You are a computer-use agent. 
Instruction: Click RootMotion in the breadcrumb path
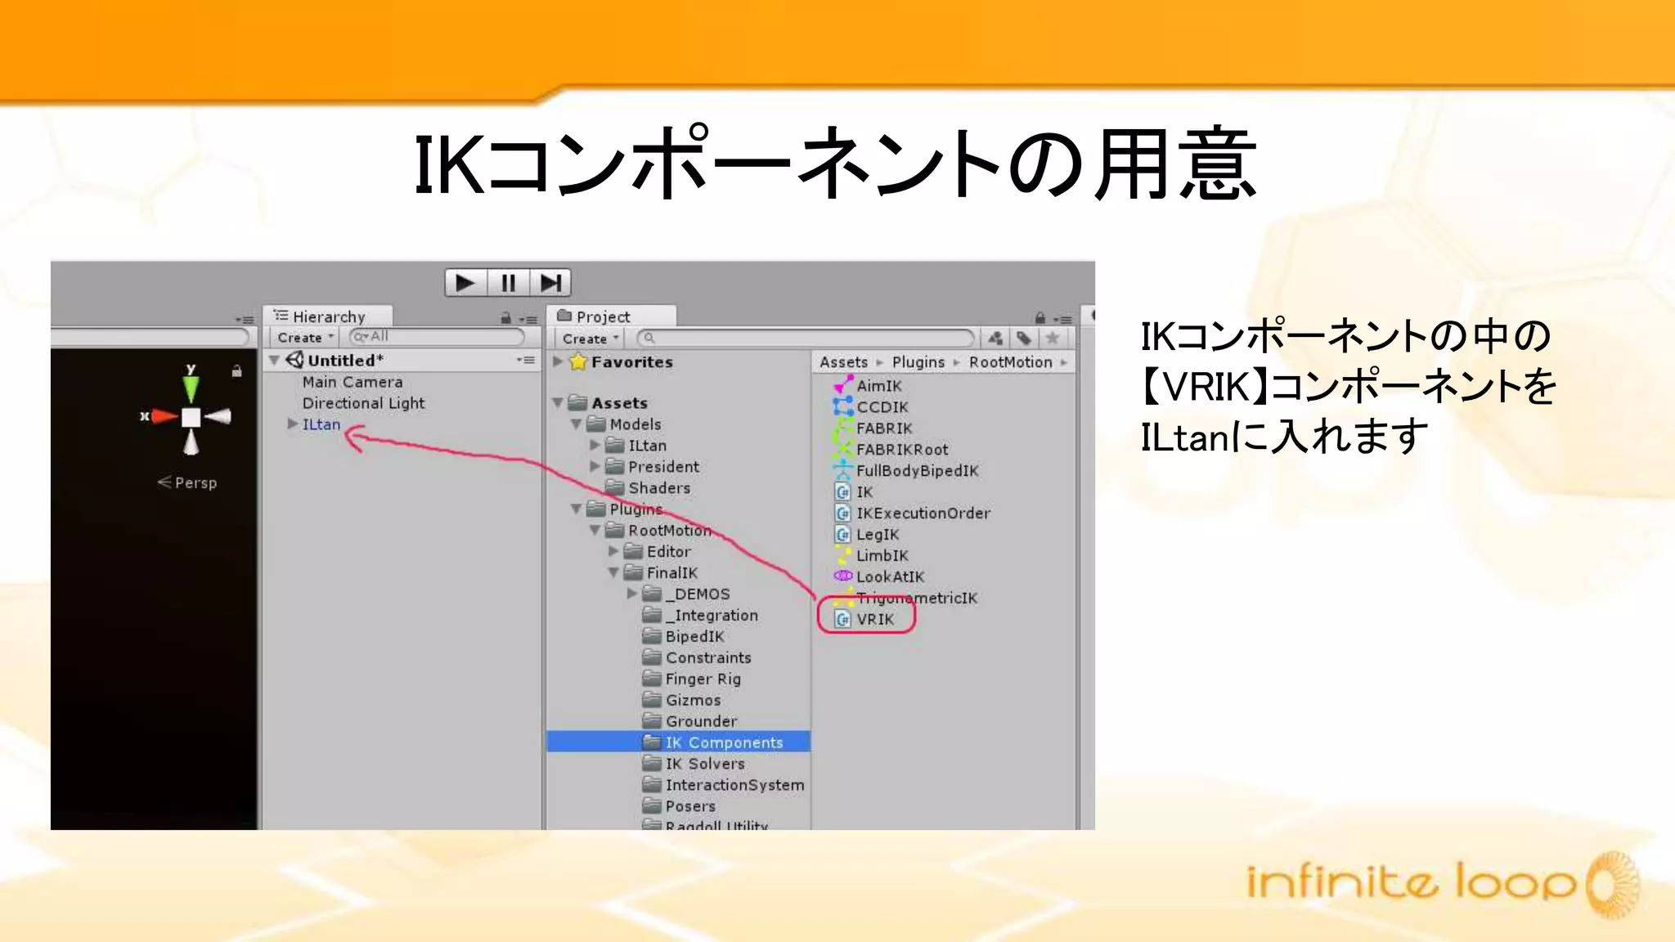1010,361
